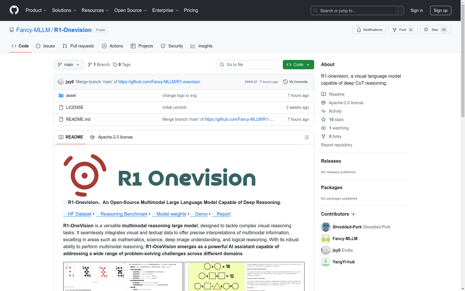Switch to the Insights tab
Screen dimensions: 465x291
pyautogui.click(x=202, y=46)
